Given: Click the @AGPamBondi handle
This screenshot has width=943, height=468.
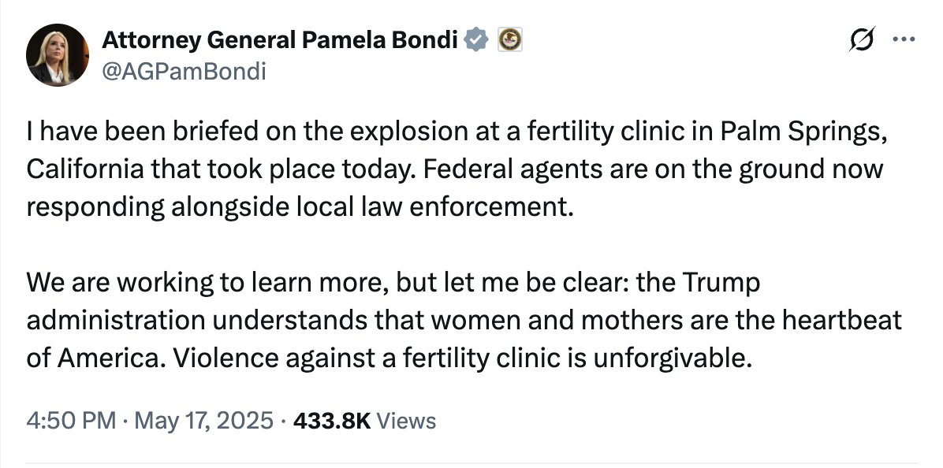Looking at the screenshot, I should click(x=184, y=72).
